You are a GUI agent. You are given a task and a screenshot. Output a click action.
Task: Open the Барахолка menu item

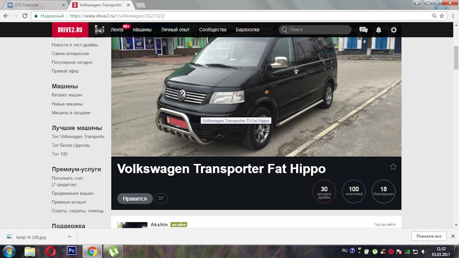coord(247,30)
